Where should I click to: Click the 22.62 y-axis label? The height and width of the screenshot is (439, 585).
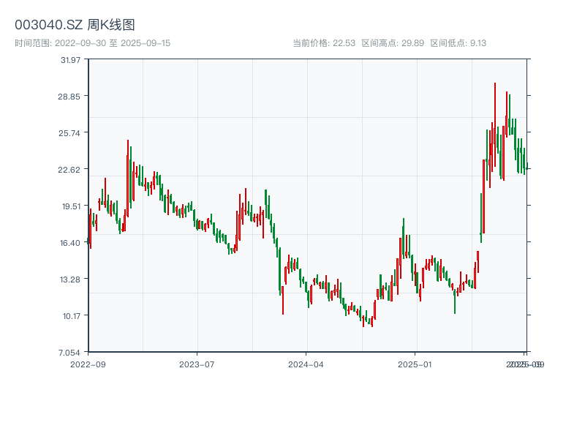(x=72, y=169)
